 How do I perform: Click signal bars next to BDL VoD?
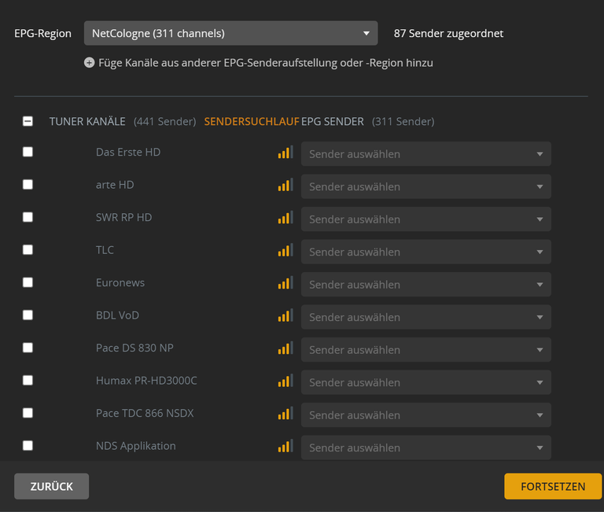[285, 316]
